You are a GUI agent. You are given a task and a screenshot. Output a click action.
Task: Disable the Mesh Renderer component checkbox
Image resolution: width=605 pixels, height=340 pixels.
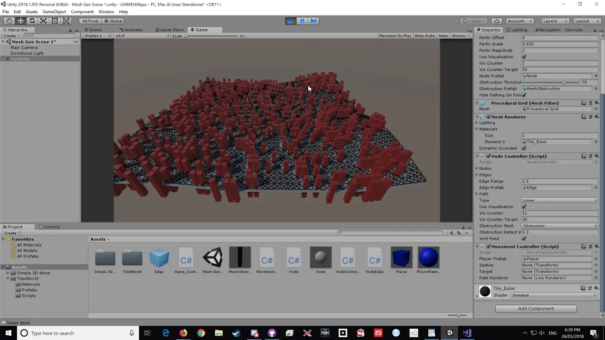tap(488, 117)
